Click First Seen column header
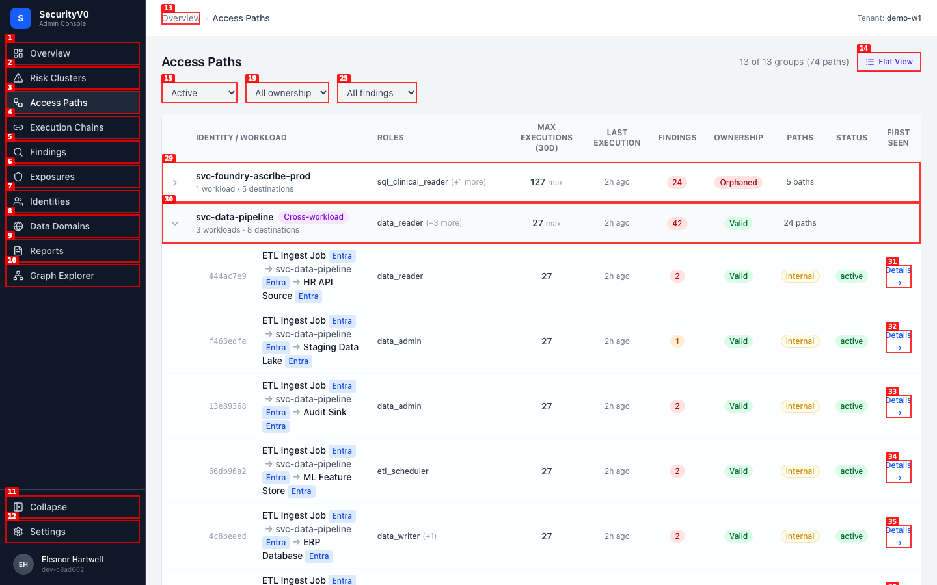 pyautogui.click(x=898, y=138)
